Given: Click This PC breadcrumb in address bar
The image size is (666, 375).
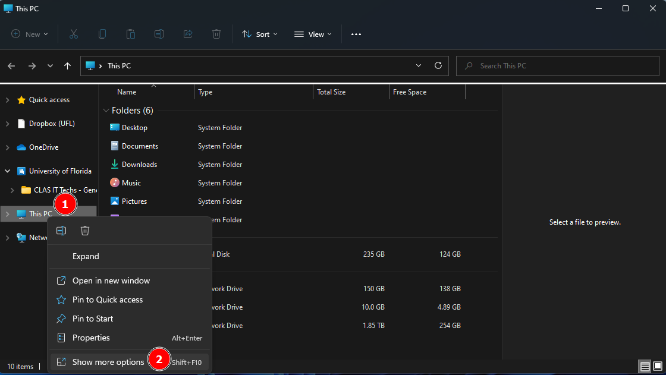Looking at the screenshot, I should [119, 66].
